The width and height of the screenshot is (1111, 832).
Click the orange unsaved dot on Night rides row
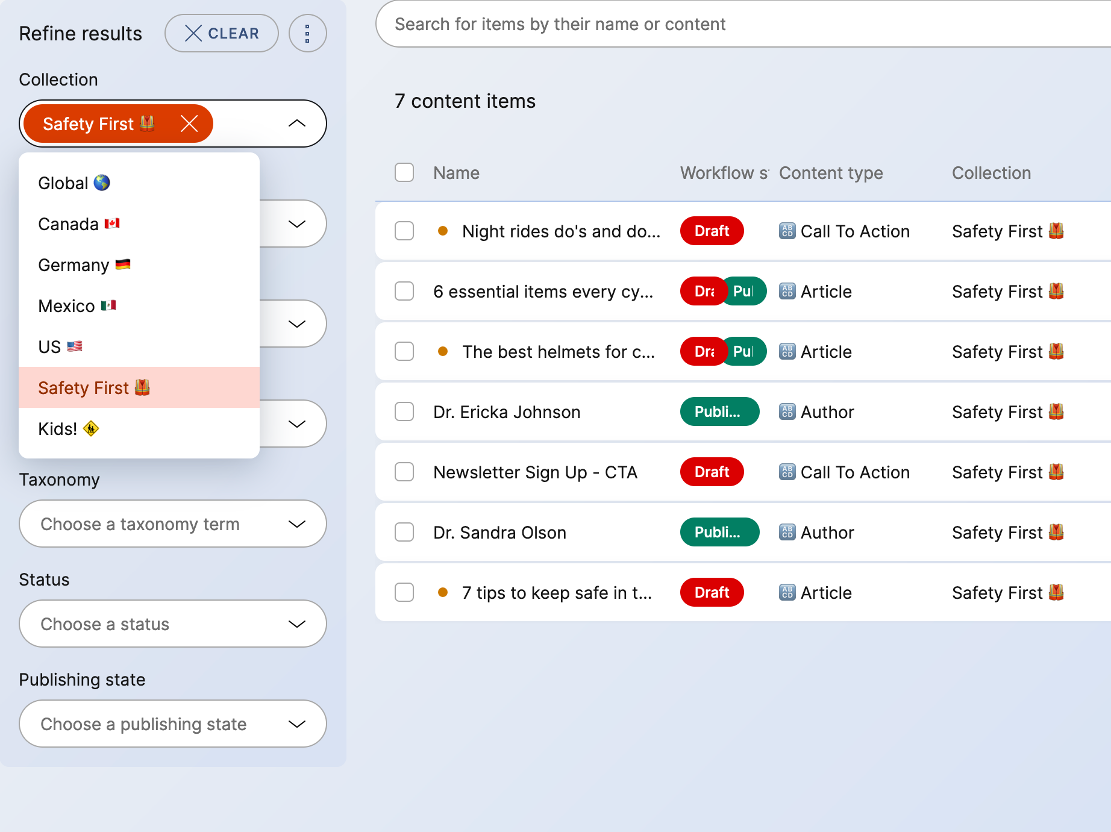(443, 231)
